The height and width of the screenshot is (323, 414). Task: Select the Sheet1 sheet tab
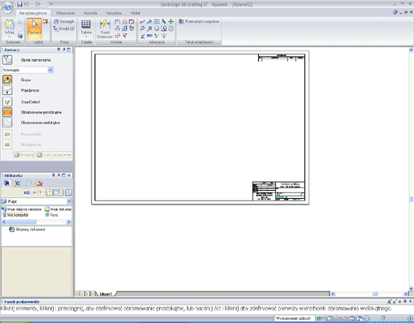pyautogui.click(x=106, y=294)
